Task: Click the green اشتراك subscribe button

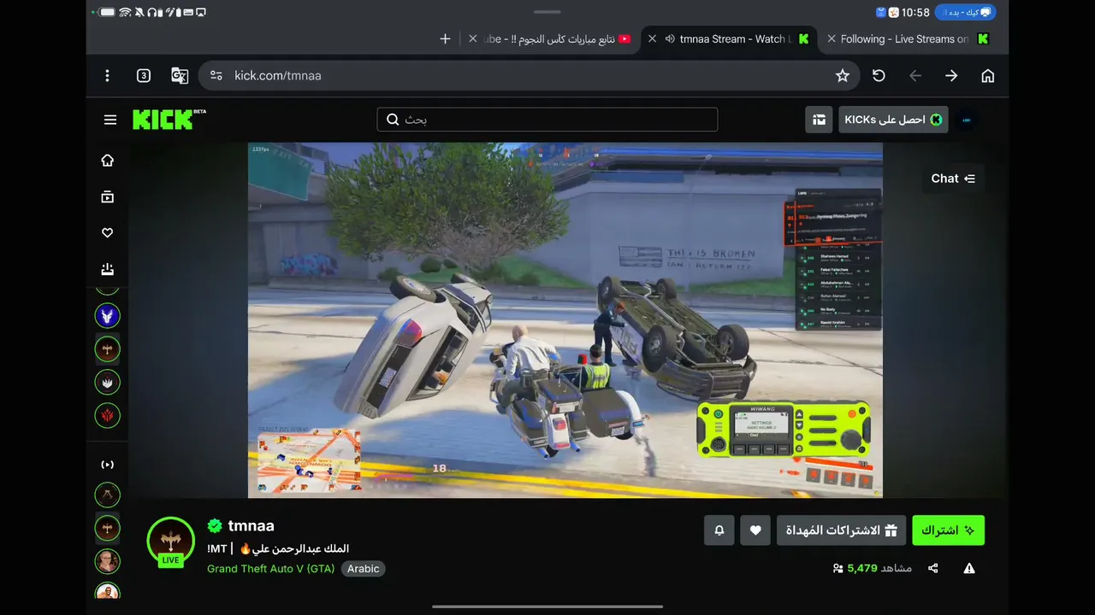Action: point(948,530)
